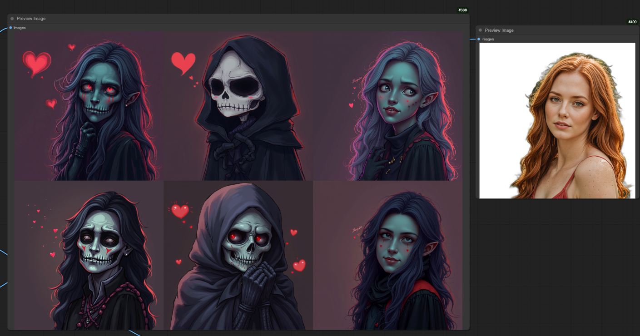Viewport: 640px width, 336px height.
Task: Select the skull-faced long black hair figure thumbnail
Action: pos(89,255)
